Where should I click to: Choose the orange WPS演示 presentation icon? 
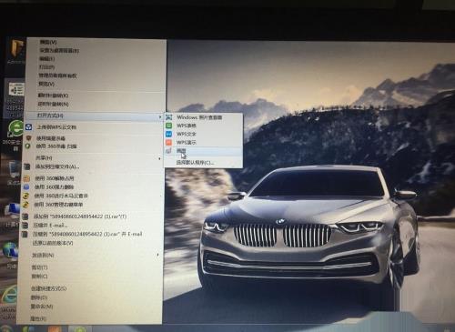click(169, 142)
